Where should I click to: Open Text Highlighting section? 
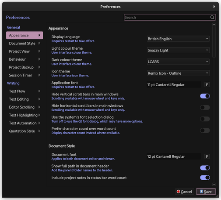pyautogui.click(x=25, y=115)
